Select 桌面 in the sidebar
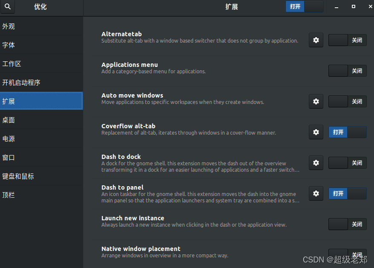 [x=41, y=120]
